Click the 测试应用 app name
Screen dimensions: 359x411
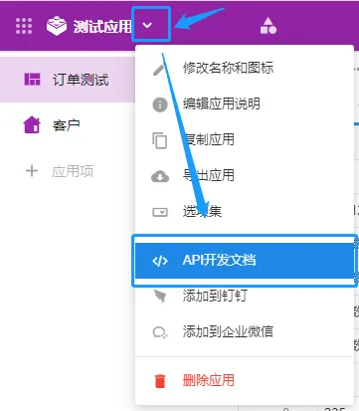[102, 27]
